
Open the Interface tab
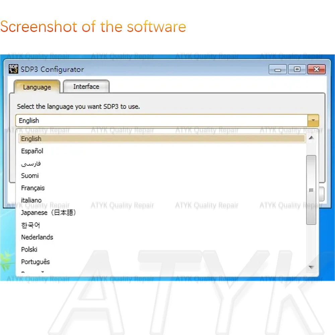pos(86,86)
